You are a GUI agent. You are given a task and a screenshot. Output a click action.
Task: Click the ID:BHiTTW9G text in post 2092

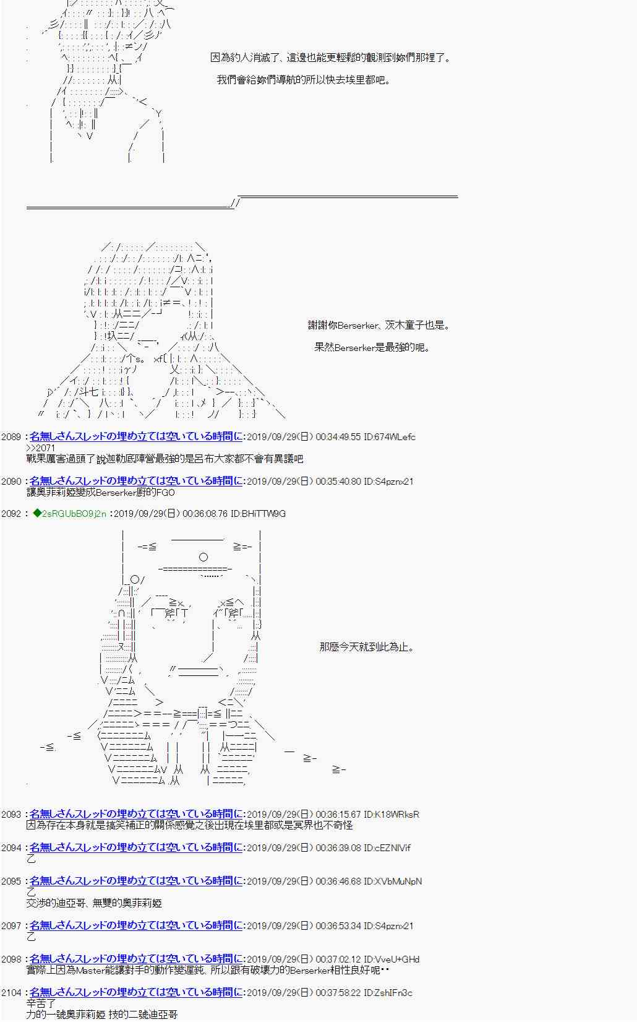pyautogui.click(x=258, y=513)
